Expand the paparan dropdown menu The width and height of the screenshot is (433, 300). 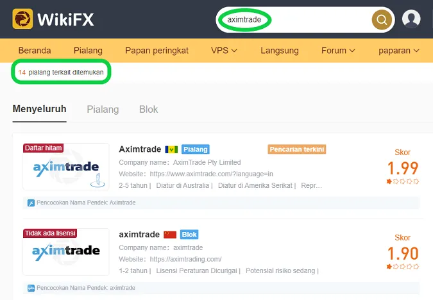point(399,51)
